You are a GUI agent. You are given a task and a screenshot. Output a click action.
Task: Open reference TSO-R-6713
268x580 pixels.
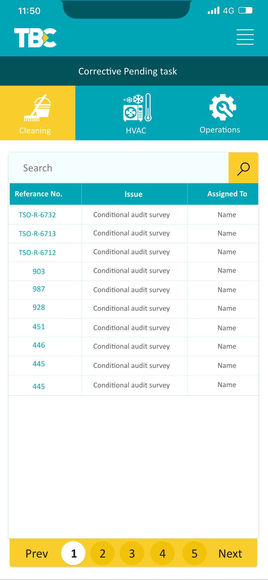point(37,234)
